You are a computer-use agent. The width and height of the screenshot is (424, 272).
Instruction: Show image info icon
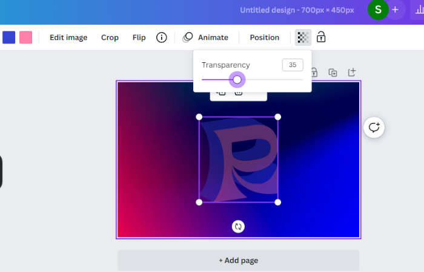162,37
